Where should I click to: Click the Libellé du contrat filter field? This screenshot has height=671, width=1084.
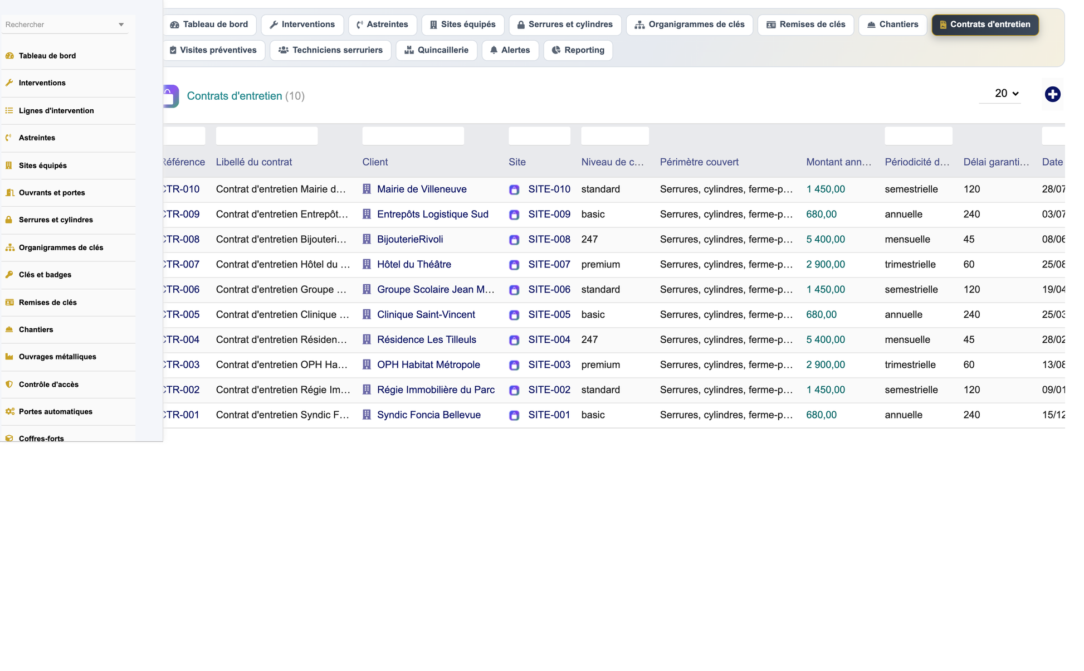[x=267, y=136]
